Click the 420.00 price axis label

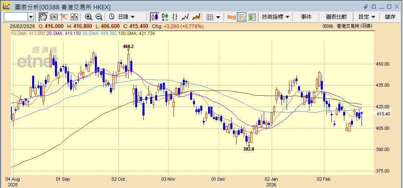tap(383, 107)
